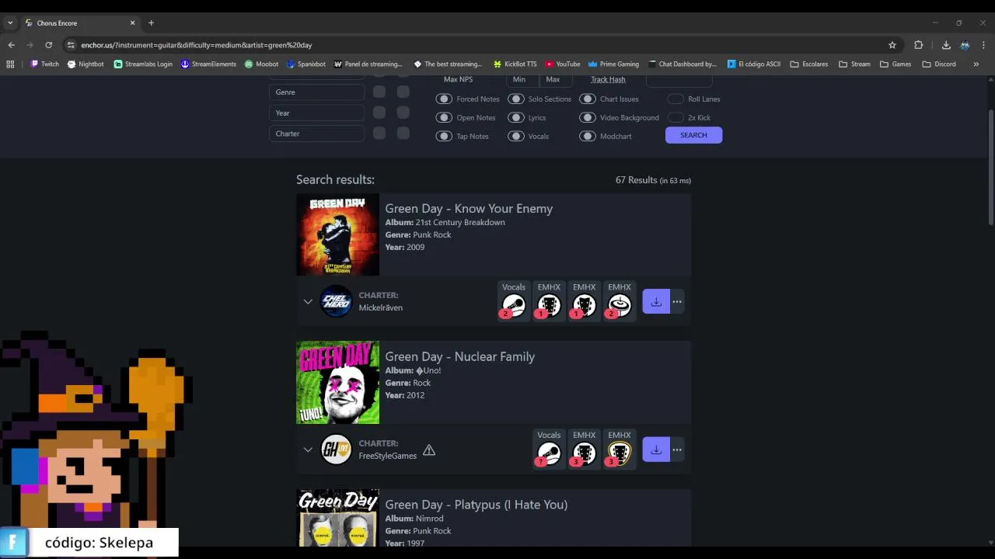This screenshot has height=559, width=995.
Task: Toggle the Solo Sections filter
Action: 516,99
